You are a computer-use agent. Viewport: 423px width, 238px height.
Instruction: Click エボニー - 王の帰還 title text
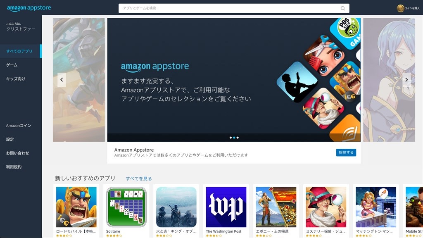tap(272, 231)
